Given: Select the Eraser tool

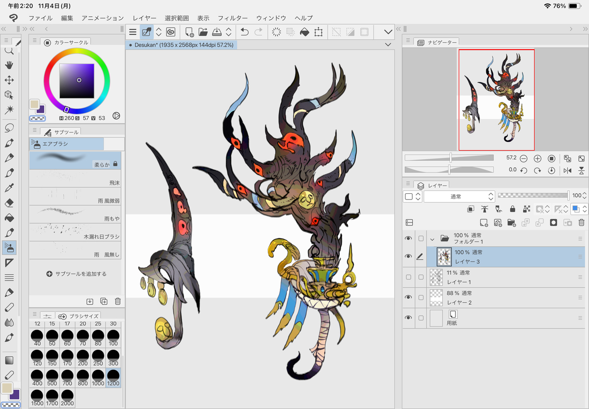Looking at the screenshot, I should pos(9,203).
